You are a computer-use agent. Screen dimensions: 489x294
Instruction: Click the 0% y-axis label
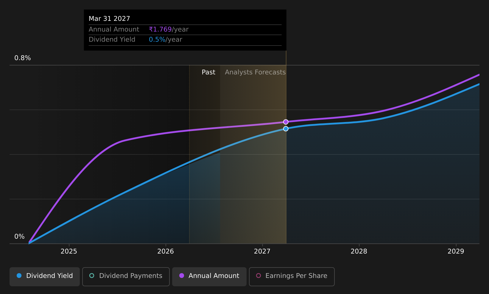point(20,237)
